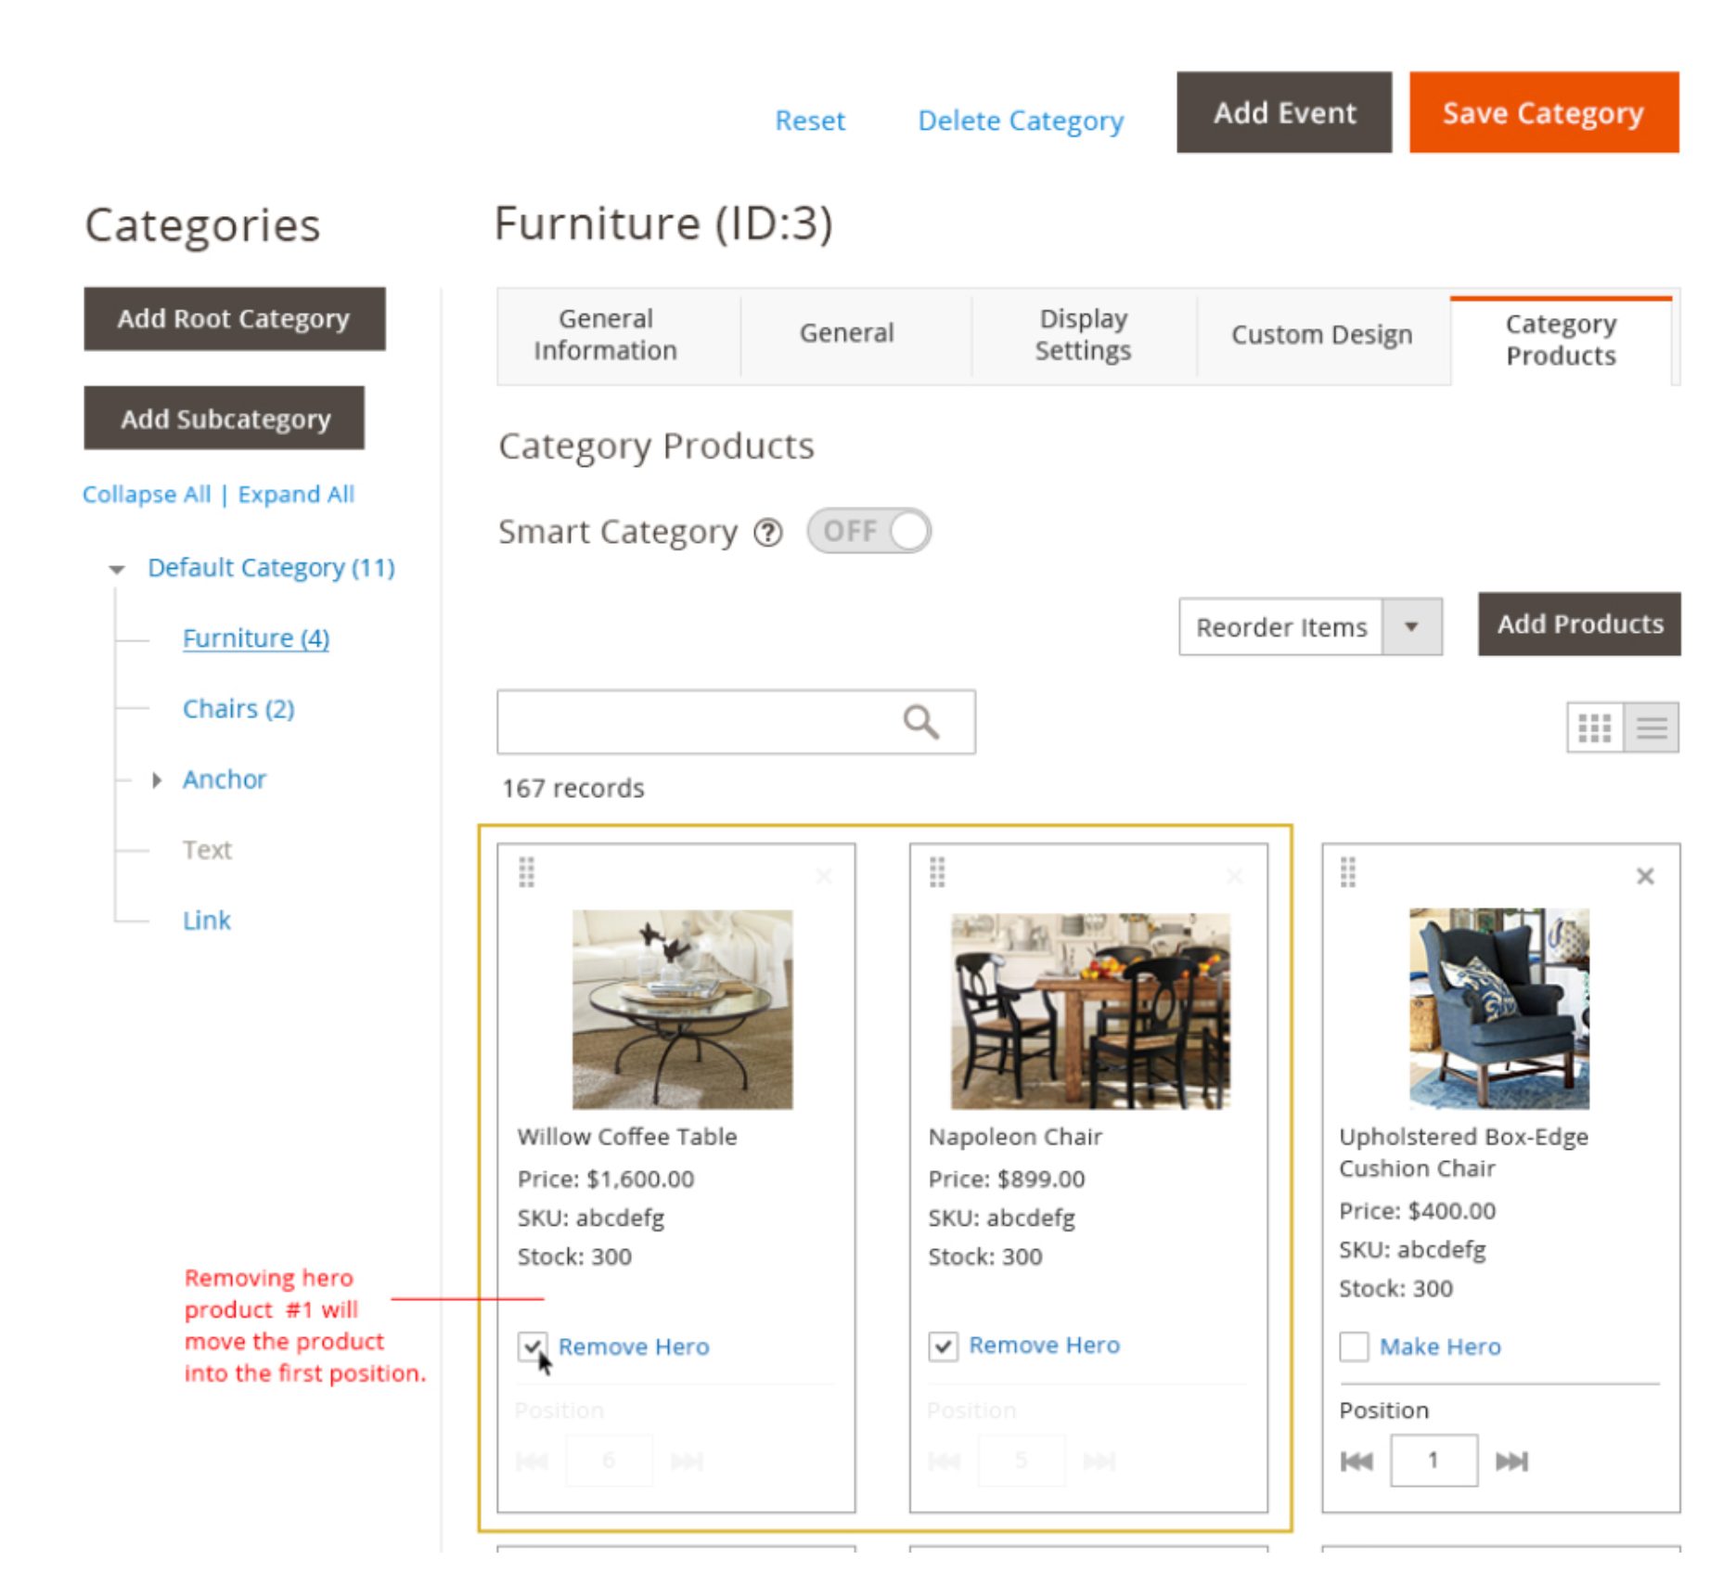Collapse the Default Category tree node
The image size is (1710, 1585).
click(117, 569)
